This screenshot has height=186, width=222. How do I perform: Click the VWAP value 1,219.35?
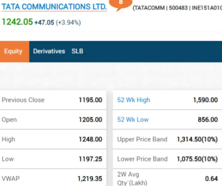(x=90, y=179)
